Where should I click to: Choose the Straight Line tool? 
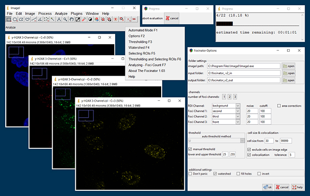point(34,19)
